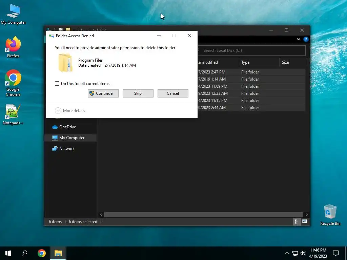Cancel the folder deletion dialog

click(x=173, y=93)
